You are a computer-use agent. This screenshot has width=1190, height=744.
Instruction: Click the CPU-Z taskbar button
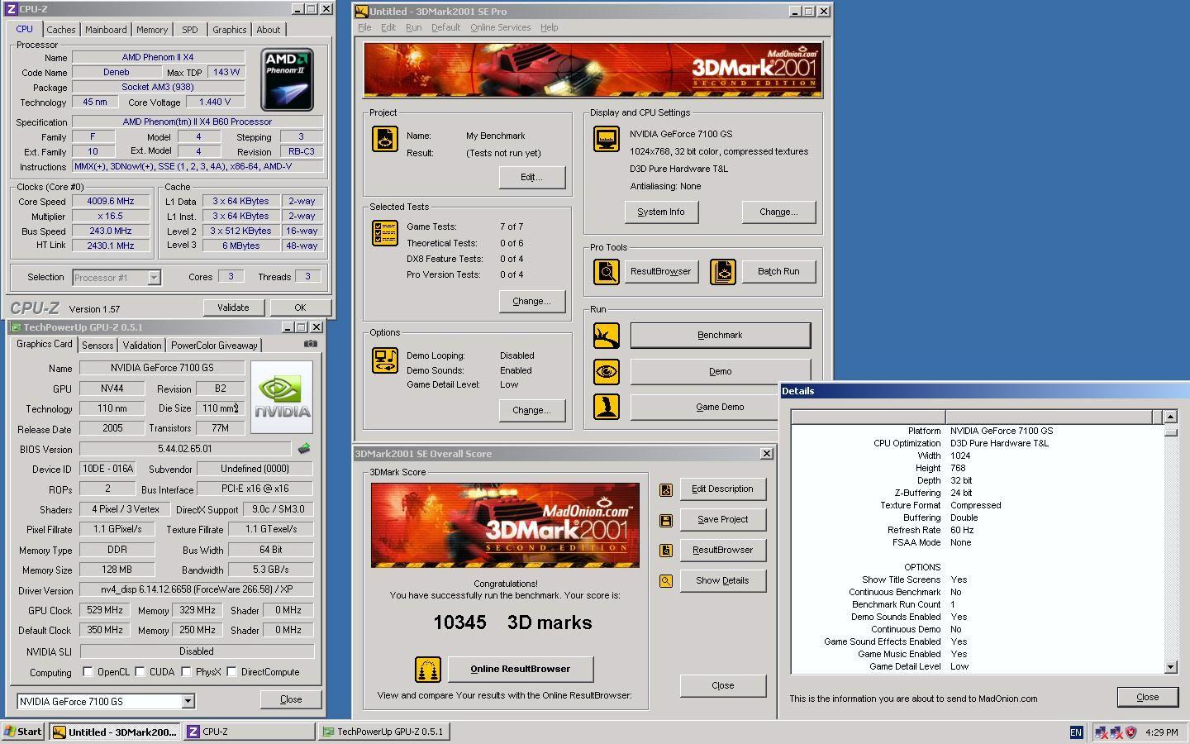[250, 732]
